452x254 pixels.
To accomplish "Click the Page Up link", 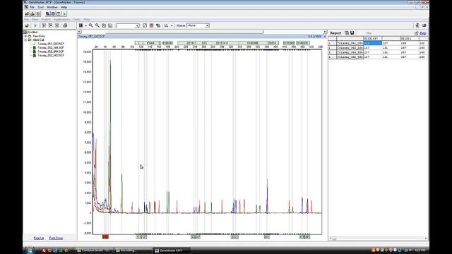I will pos(39,238).
